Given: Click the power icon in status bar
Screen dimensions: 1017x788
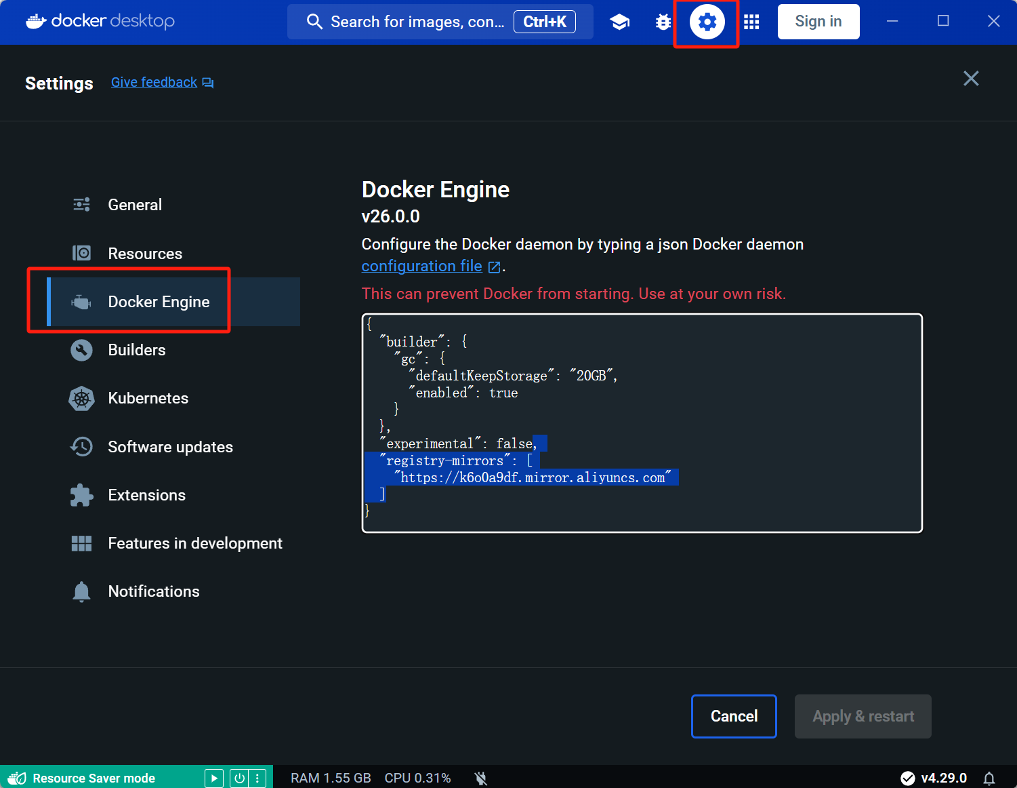Looking at the screenshot, I should click(239, 778).
